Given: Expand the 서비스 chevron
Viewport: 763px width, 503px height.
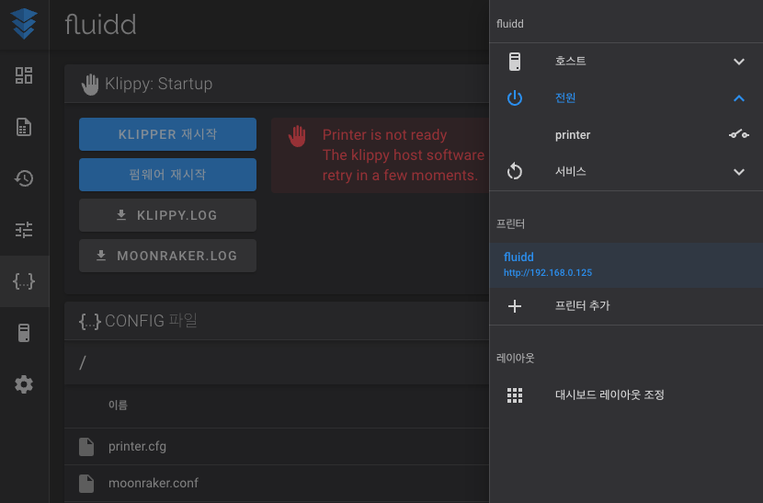Looking at the screenshot, I should (739, 171).
